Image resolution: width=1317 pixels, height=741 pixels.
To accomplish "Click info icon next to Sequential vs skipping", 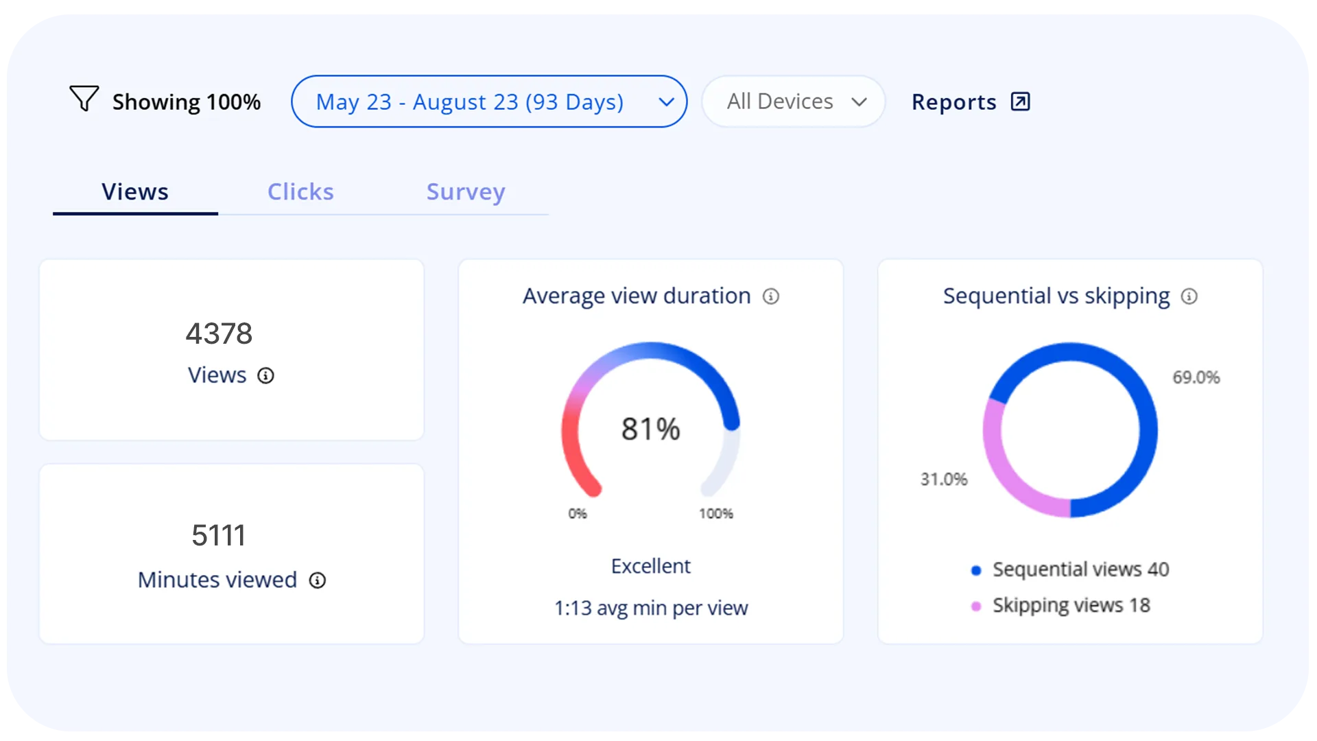I will click(x=1189, y=296).
